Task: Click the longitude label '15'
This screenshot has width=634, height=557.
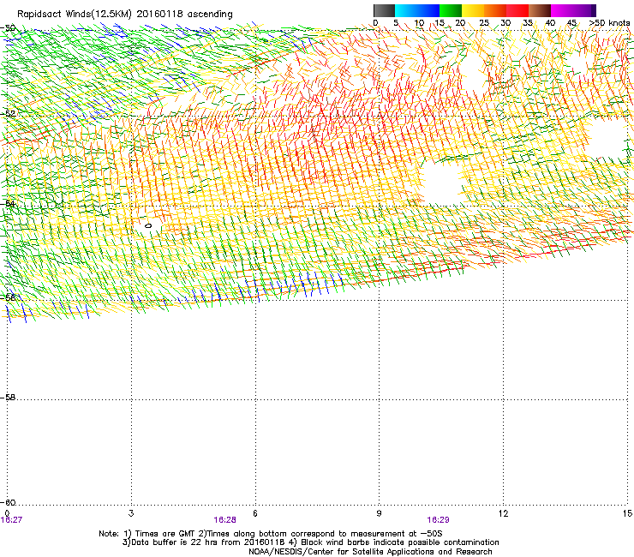Action: (627, 513)
